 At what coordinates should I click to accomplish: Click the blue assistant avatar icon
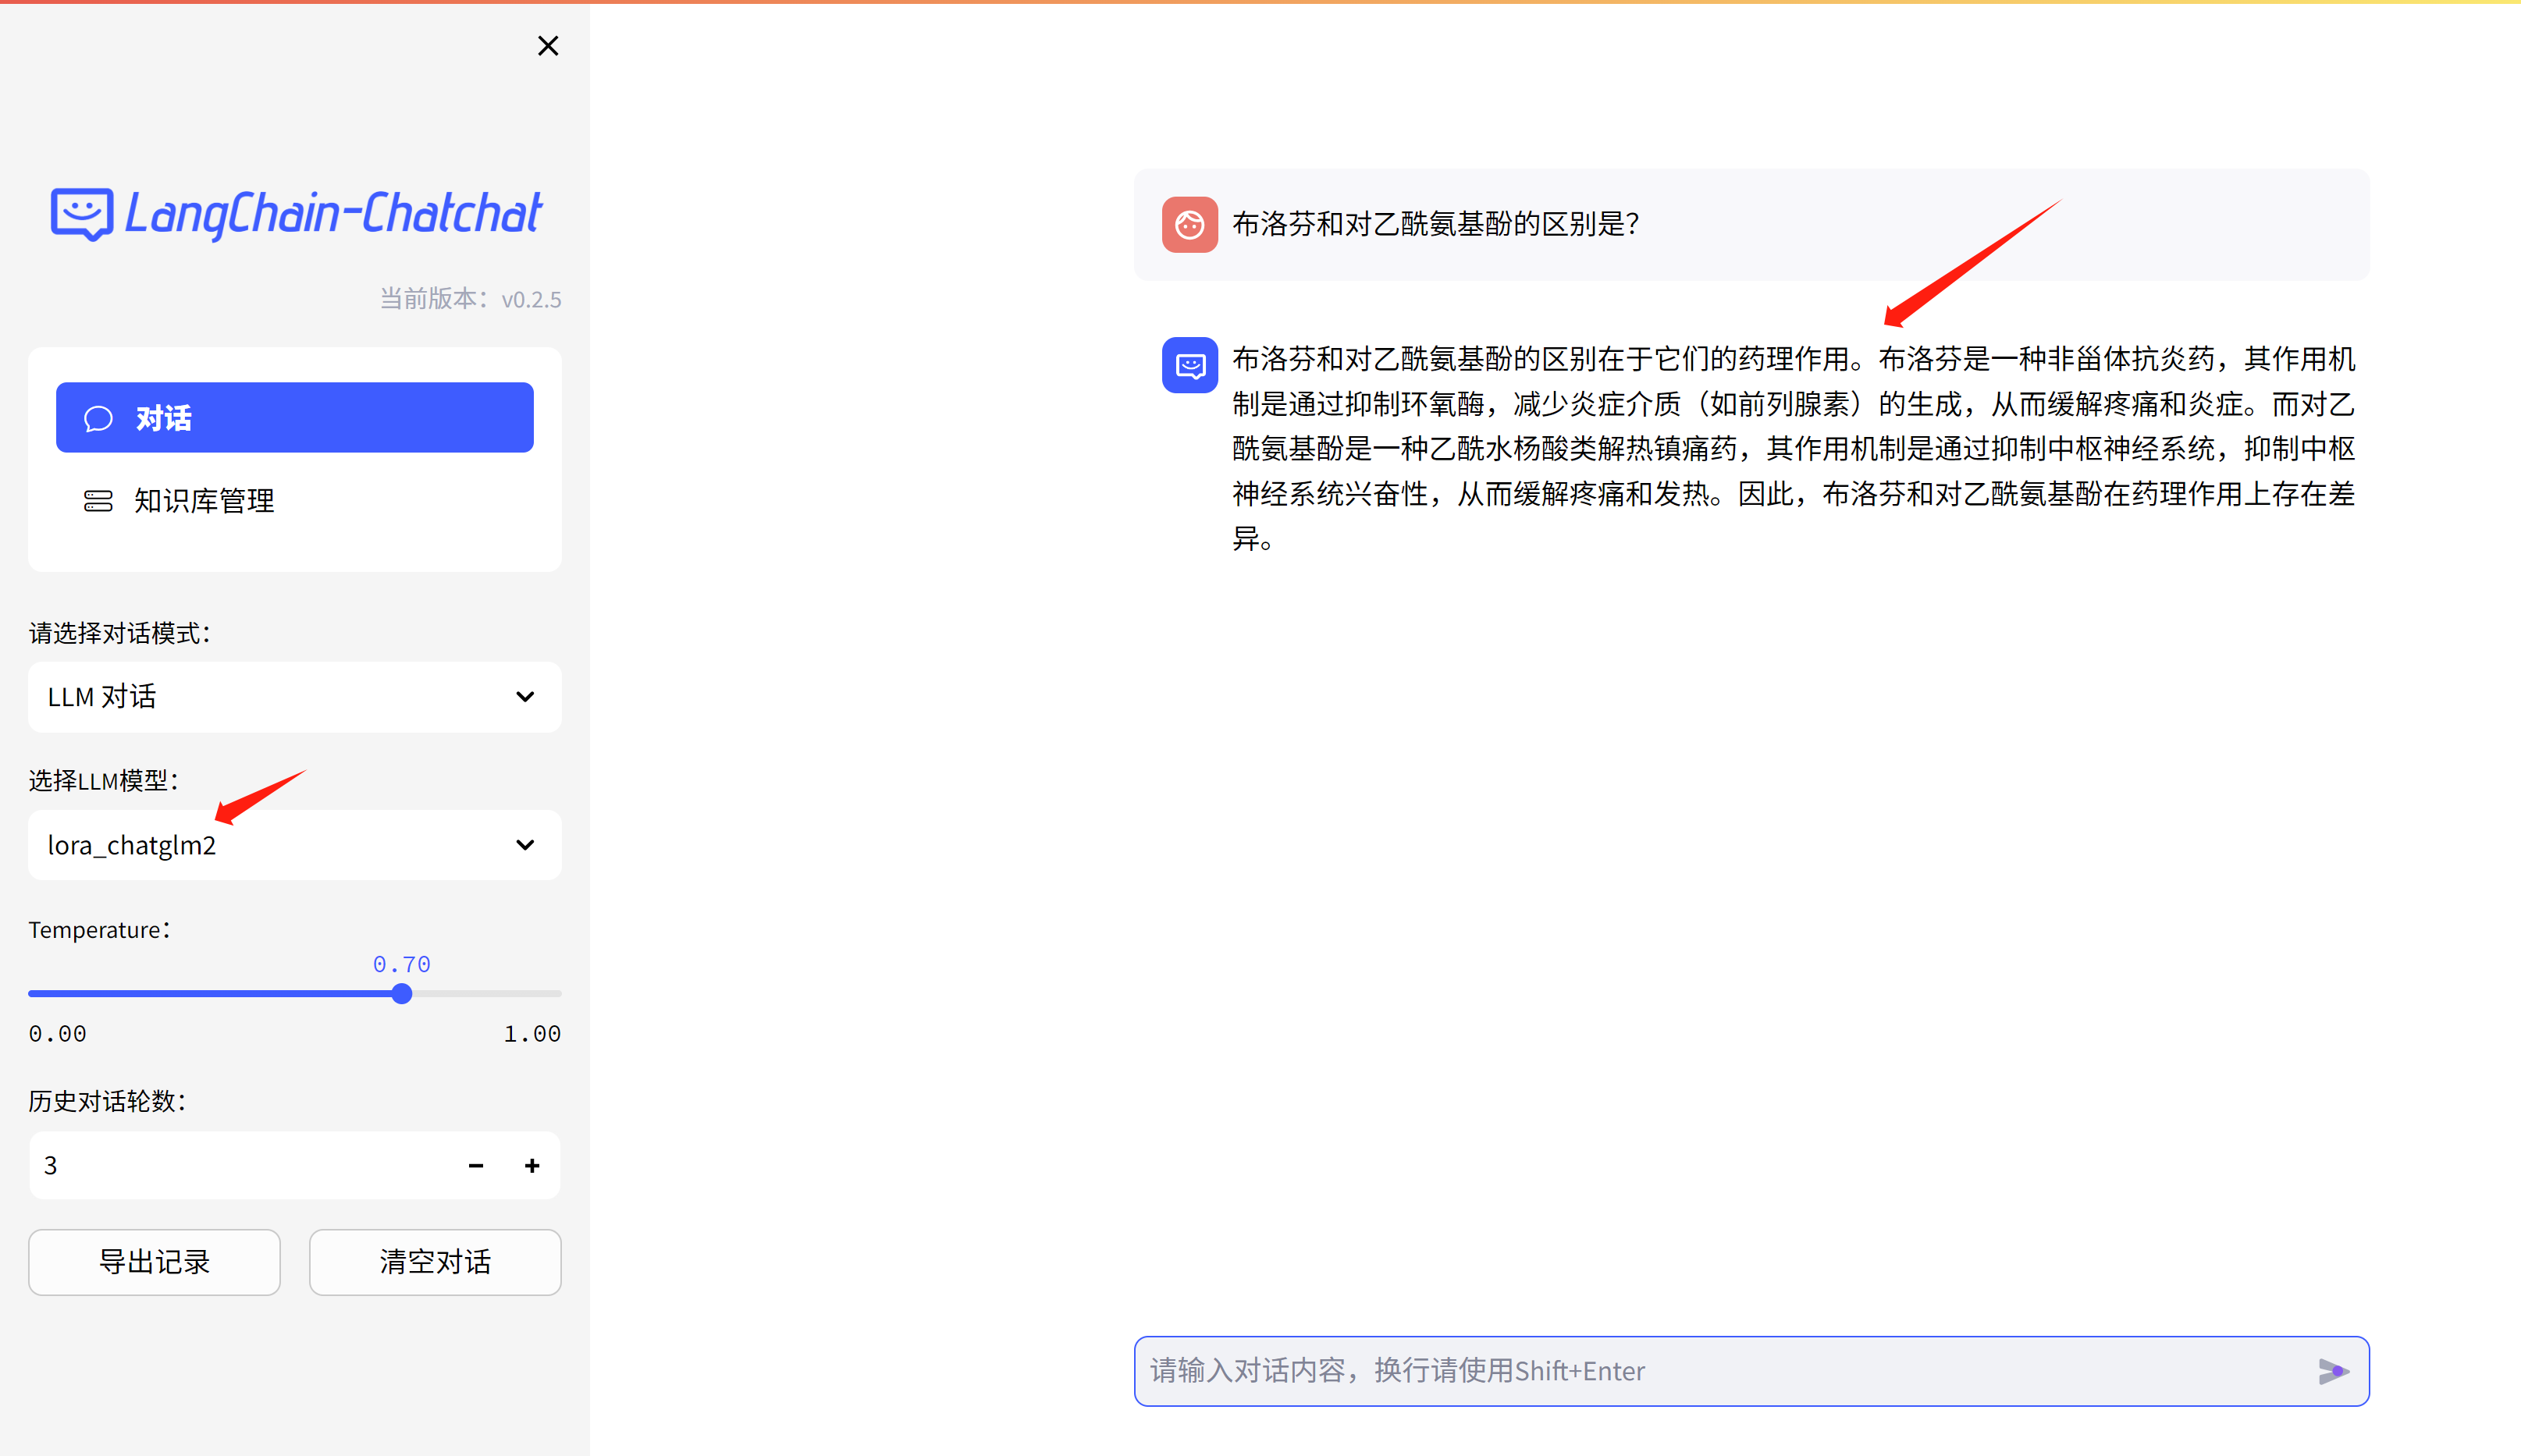click(1189, 365)
